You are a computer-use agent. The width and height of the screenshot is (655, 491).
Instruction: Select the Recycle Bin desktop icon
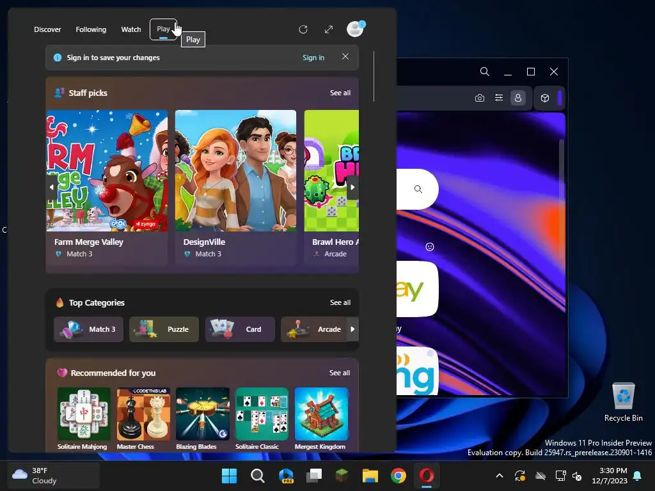coord(623,403)
